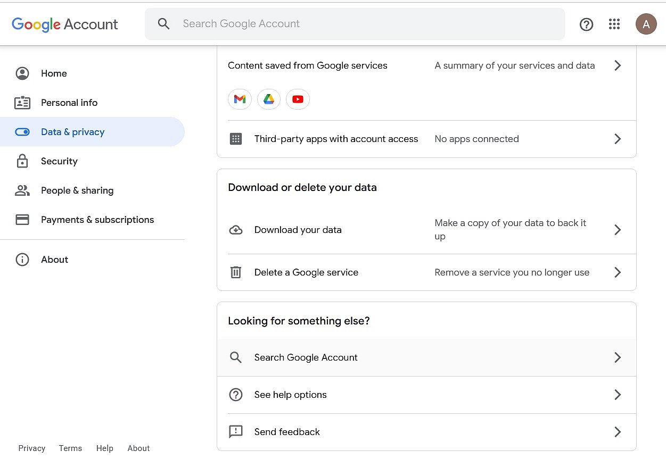Click the Google Drive service icon
The image size is (666, 459).
click(x=269, y=99)
